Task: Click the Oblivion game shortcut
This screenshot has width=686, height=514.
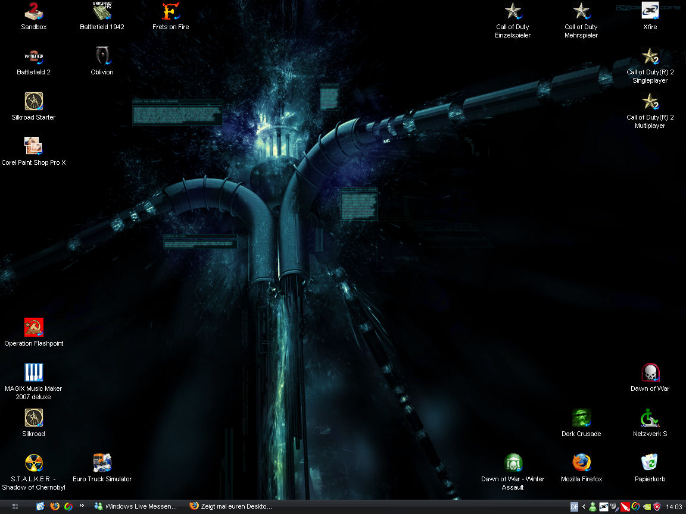Action: [102, 57]
